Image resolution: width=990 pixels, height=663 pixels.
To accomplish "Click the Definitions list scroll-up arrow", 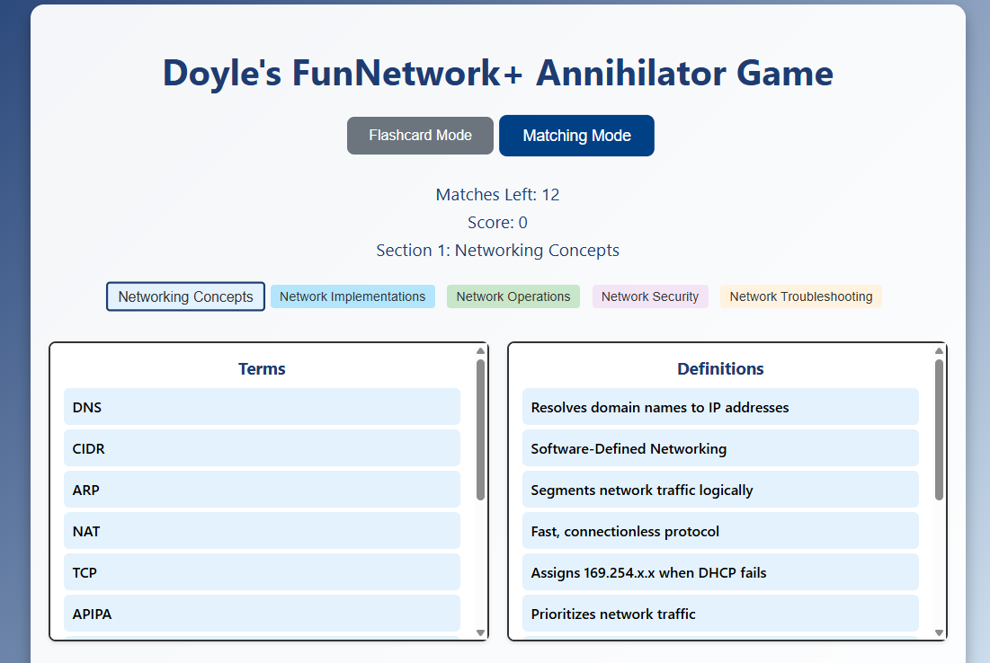I will coord(939,350).
